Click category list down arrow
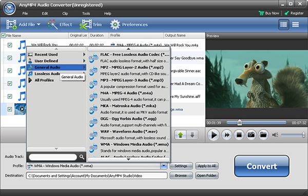The image size is (308, 196). [x=56, y=149]
